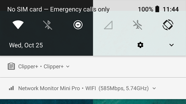186x104 pixels.
Task: Turn on Bluetooth from quick settings
Action: click(x=48, y=25)
